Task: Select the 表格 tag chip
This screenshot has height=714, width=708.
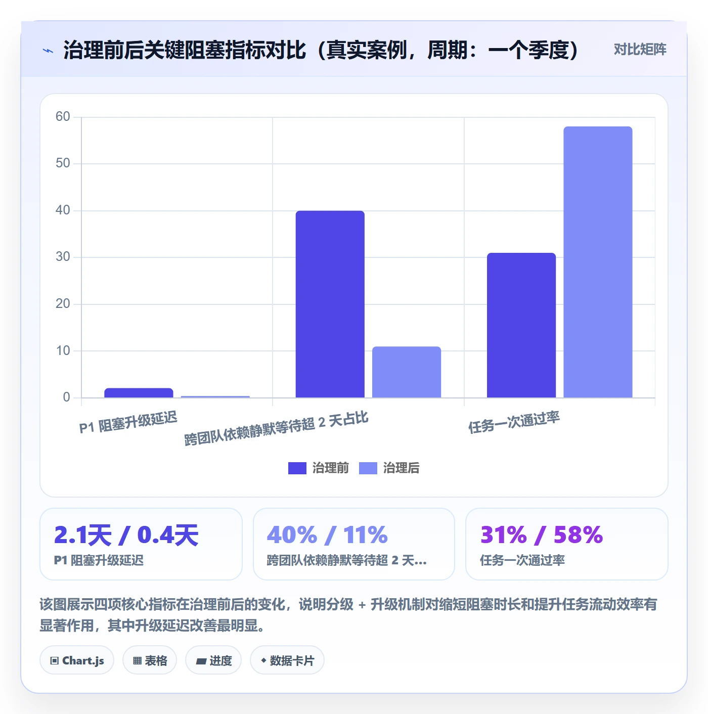Action: point(150,660)
